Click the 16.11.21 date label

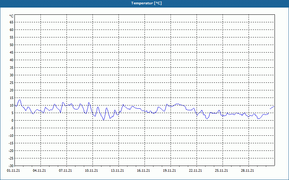click(143, 170)
